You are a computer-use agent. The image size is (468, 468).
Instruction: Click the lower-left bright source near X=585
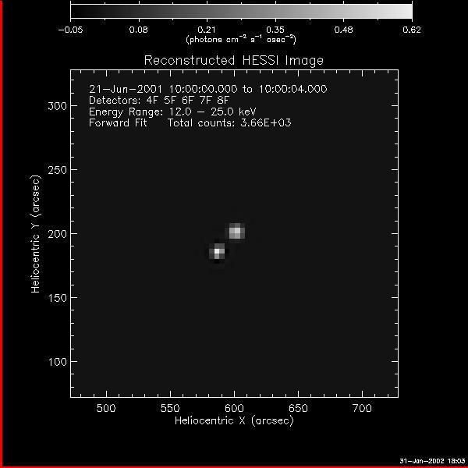click(218, 252)
